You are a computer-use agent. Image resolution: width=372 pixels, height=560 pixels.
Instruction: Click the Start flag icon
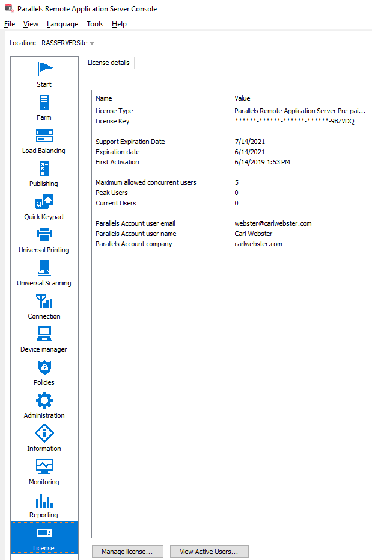tap(44, 75)
